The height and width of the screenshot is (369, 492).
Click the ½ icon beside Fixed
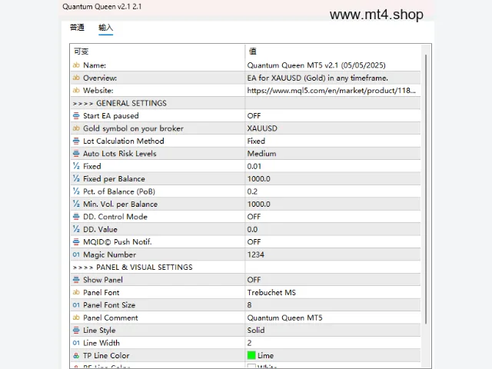[x=76, y=166]
